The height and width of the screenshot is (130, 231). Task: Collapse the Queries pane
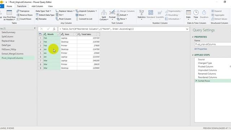[35, 28]
